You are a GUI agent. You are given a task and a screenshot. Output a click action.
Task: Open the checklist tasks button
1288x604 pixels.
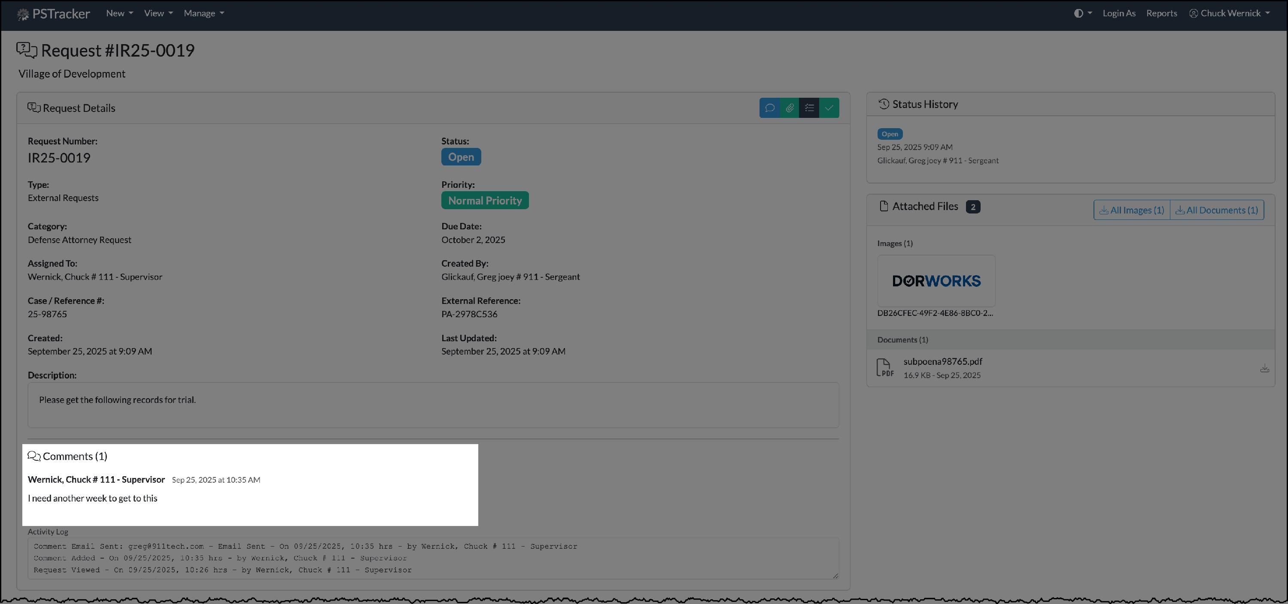(809, 108)
